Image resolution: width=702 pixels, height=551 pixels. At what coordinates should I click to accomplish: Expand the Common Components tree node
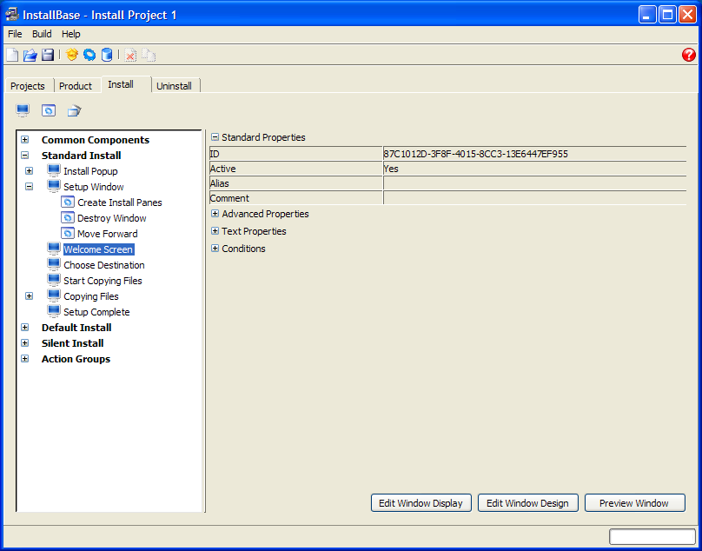pos(24,140)
